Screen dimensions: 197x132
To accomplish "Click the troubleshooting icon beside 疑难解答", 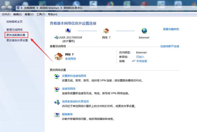I will click(x=57, y=115).
